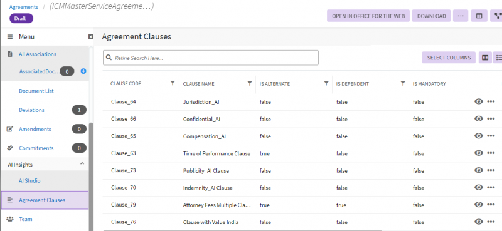Open the Is Alternate column filter

click(326, 83)
